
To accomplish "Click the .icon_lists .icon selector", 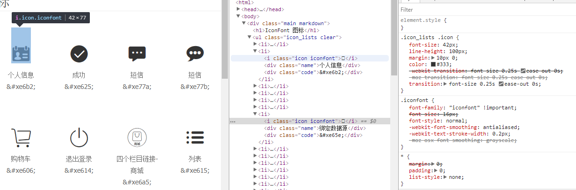I will click(x=427, y=37).
